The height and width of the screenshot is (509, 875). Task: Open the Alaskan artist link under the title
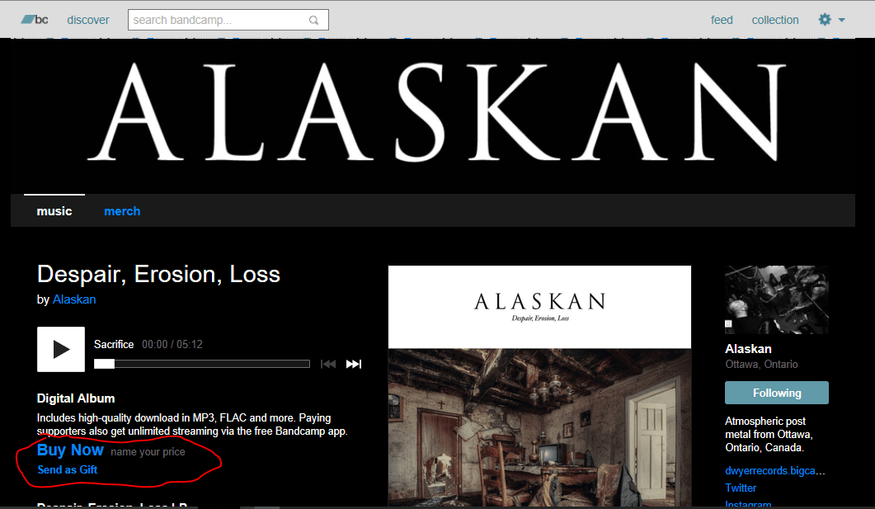click(74, 299)
